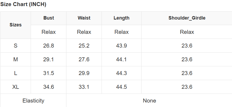
Task: Click the XL size row label
Action: 16,87
